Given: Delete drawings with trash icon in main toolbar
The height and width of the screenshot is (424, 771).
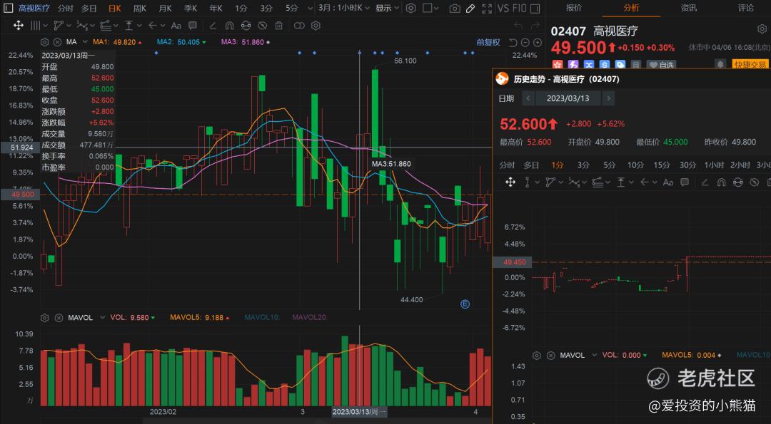Looking at the screenshot, I should coord(279,26).
